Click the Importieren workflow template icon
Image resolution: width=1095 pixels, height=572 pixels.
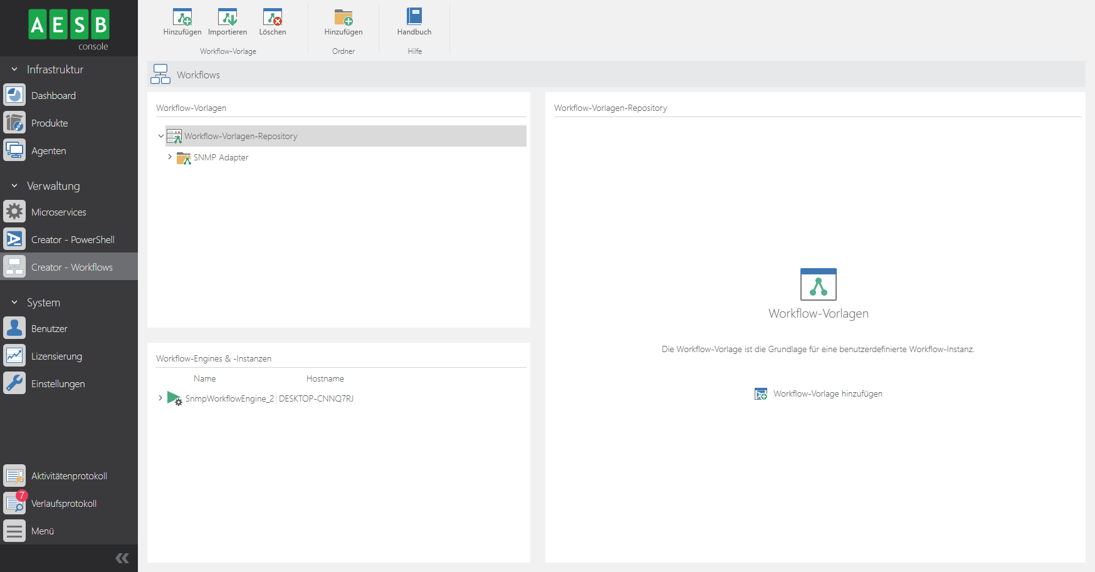click(x=227, y=18)
